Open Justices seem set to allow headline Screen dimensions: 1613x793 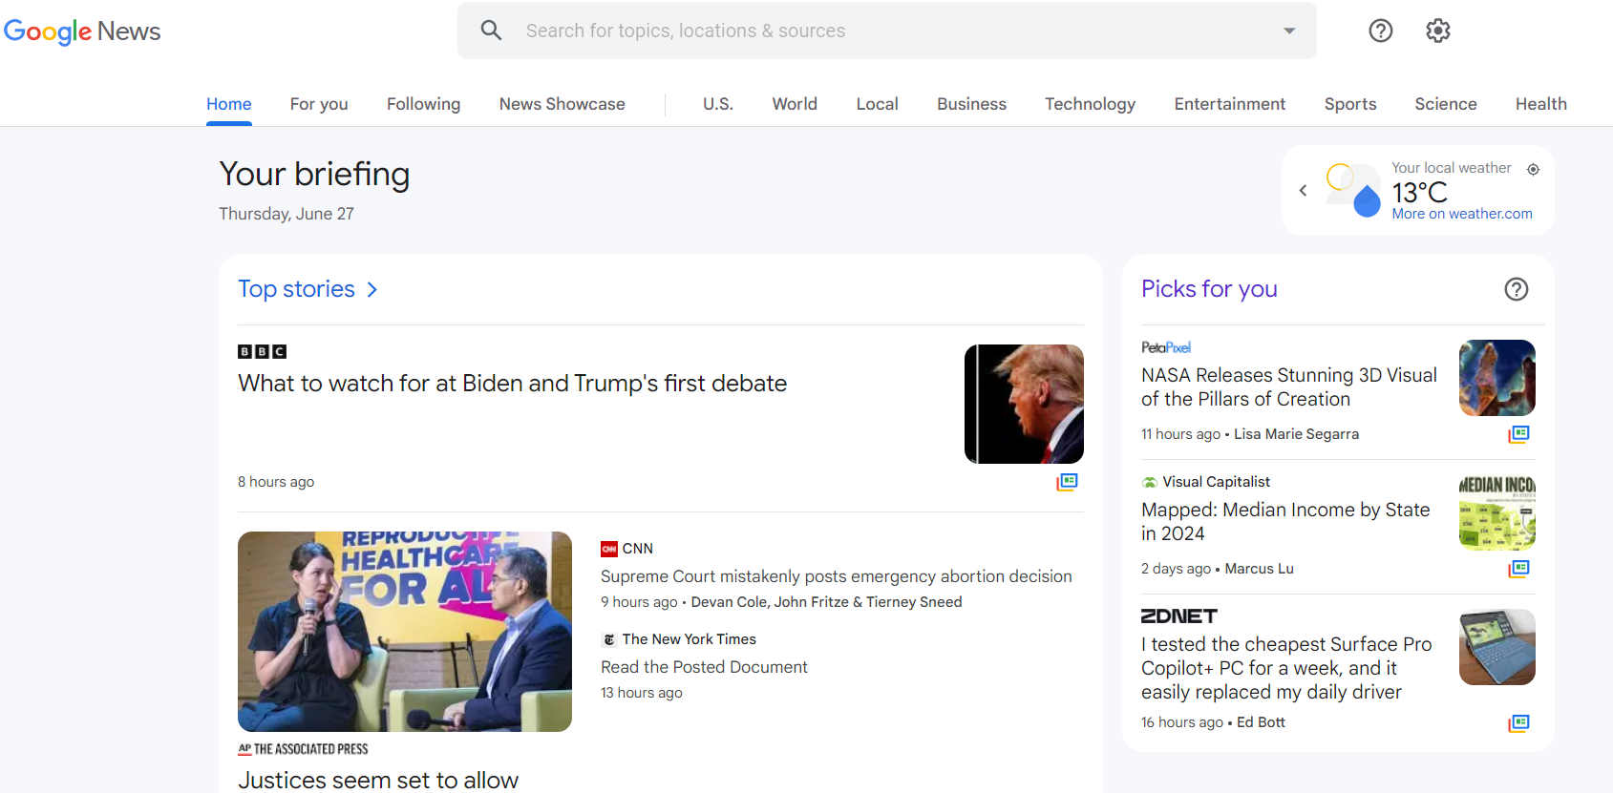pyautogui.click(x=378, y=780)
